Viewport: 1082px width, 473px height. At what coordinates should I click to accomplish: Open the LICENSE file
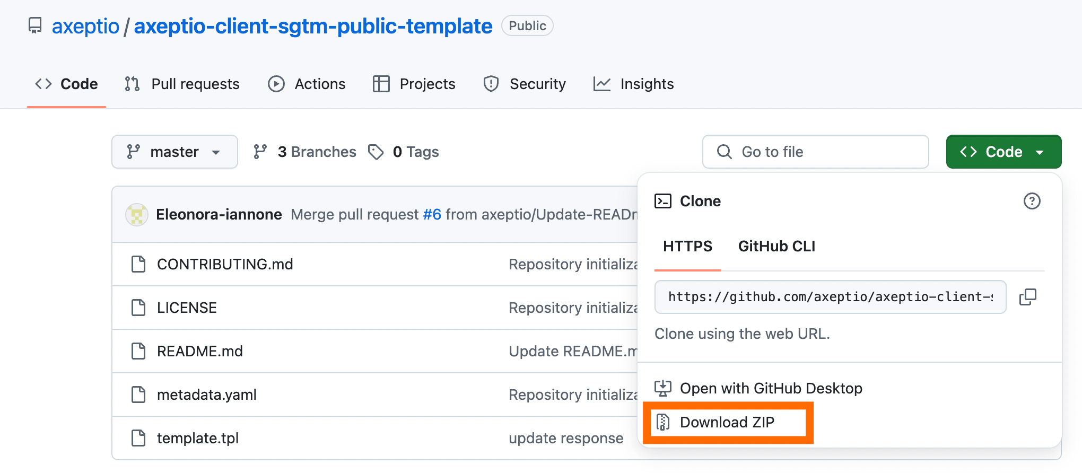pos(187,308)
